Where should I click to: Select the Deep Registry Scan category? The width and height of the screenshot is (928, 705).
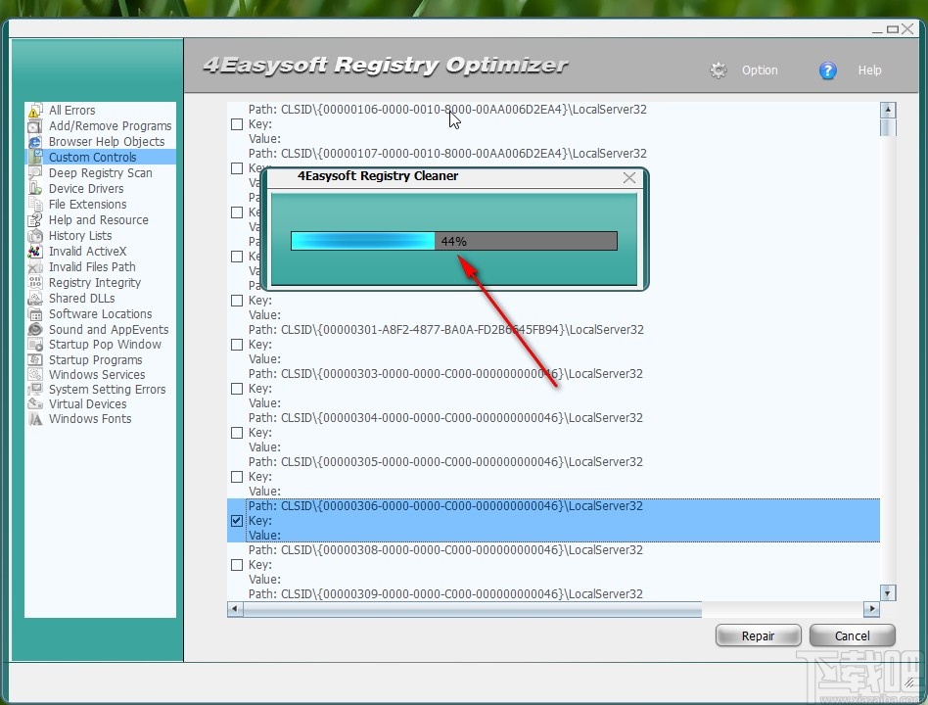coord(100,173)
